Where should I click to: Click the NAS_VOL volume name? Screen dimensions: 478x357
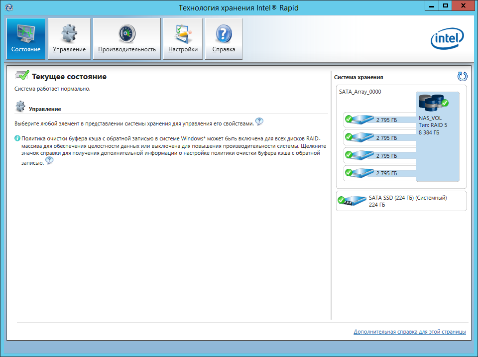pos(430,118)
